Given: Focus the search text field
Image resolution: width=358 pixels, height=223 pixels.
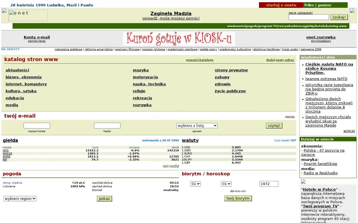Looking at the screenshot, I should pos(309,17).
